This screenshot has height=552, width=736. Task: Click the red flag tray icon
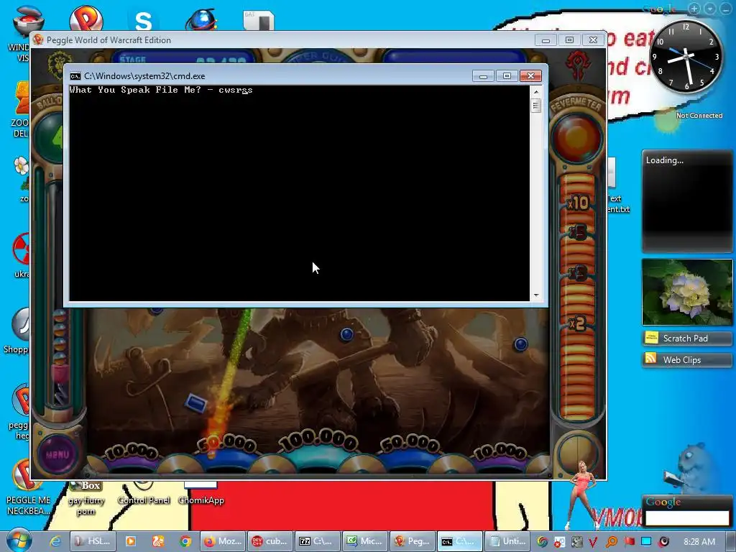629,542
